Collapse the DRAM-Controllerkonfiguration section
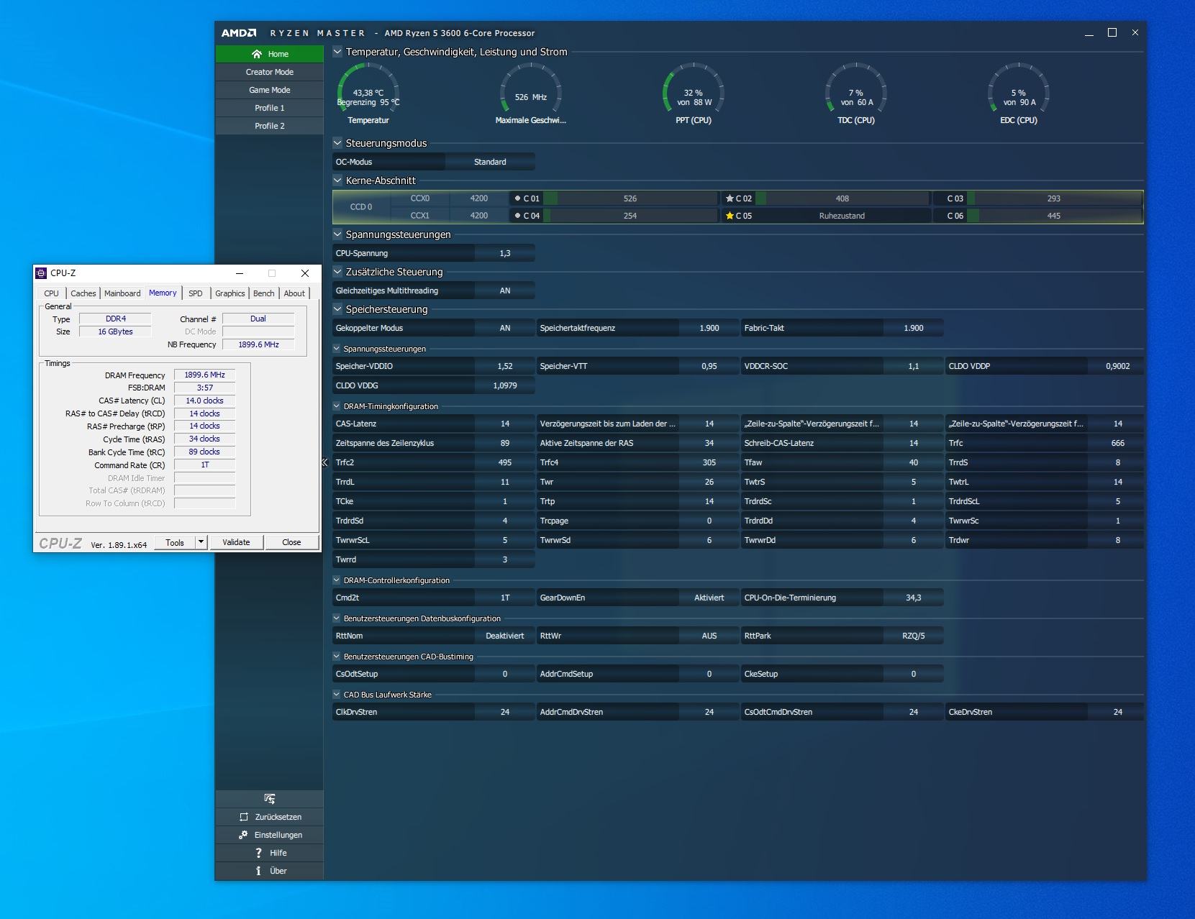 pos(337,580)
